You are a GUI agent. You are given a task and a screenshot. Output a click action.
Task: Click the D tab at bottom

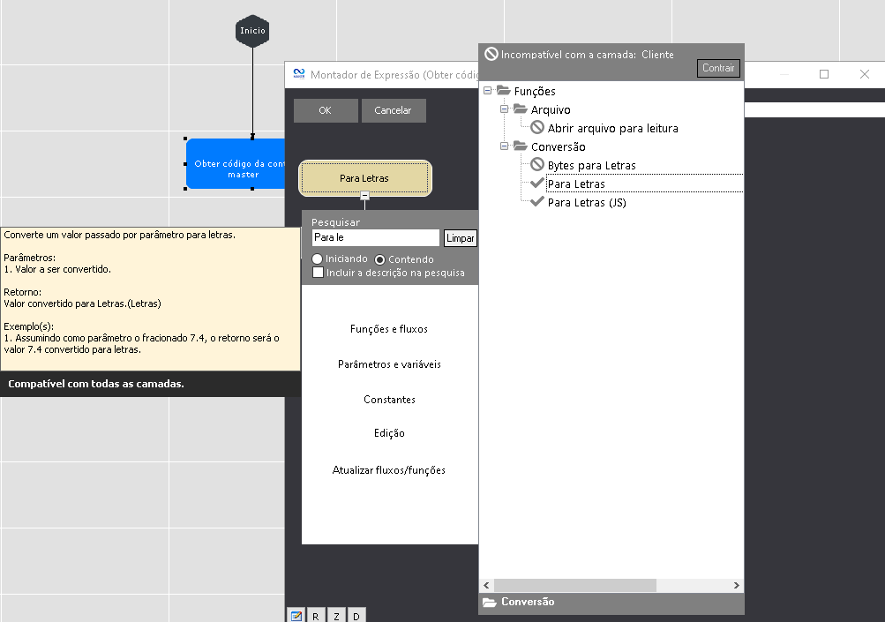(x=356, y=616)
